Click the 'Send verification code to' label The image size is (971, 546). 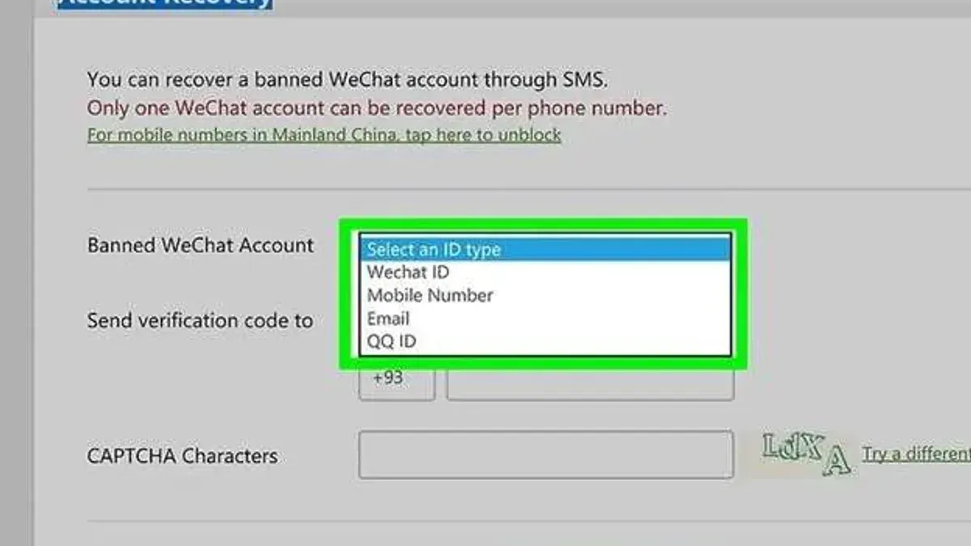click(x=200, y=320)
